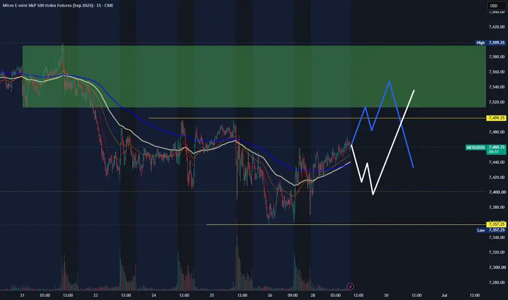Screen dimensions: 508x300
Task: Click the 7,520.00 price scale label
Action: click(497, 102)
